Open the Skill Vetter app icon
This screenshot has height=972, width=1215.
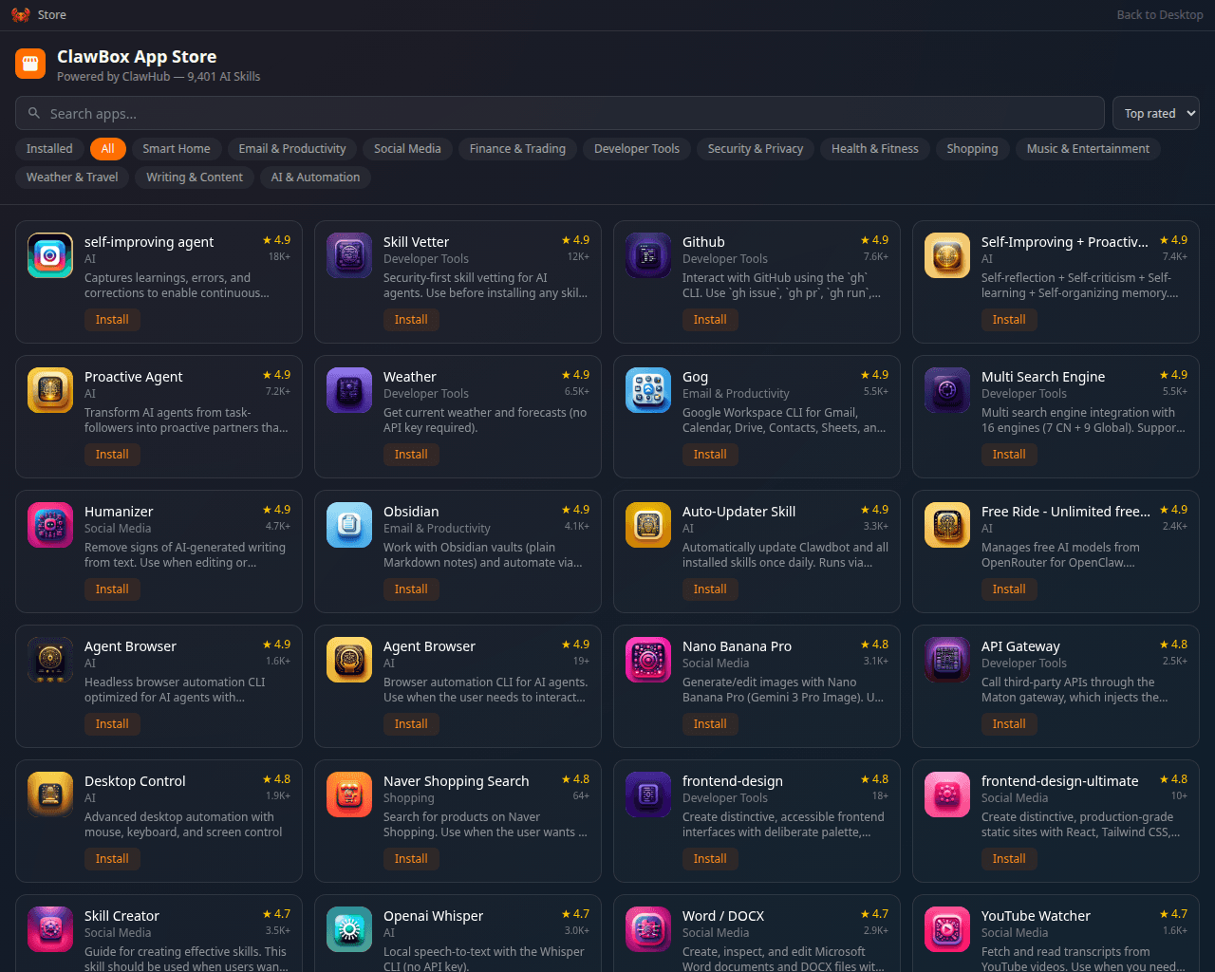pyautogui.click(x=349, y=255)
